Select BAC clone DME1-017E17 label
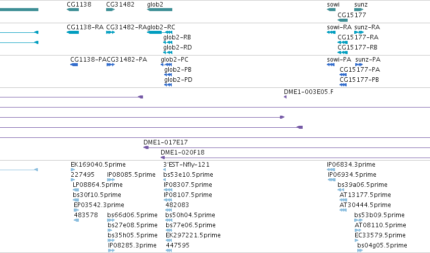 [166, 142]
